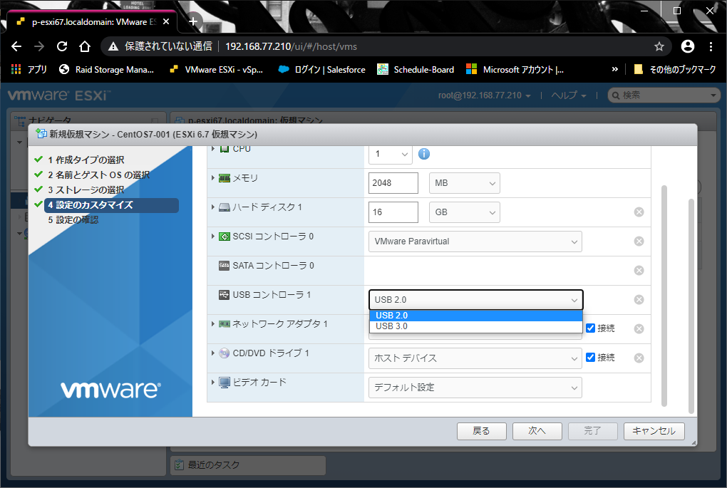Expand the memory row
Viewport: 727px width, 488px height.
click(213, 178)
